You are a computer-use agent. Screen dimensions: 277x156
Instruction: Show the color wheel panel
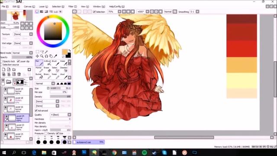coord(37,12)
